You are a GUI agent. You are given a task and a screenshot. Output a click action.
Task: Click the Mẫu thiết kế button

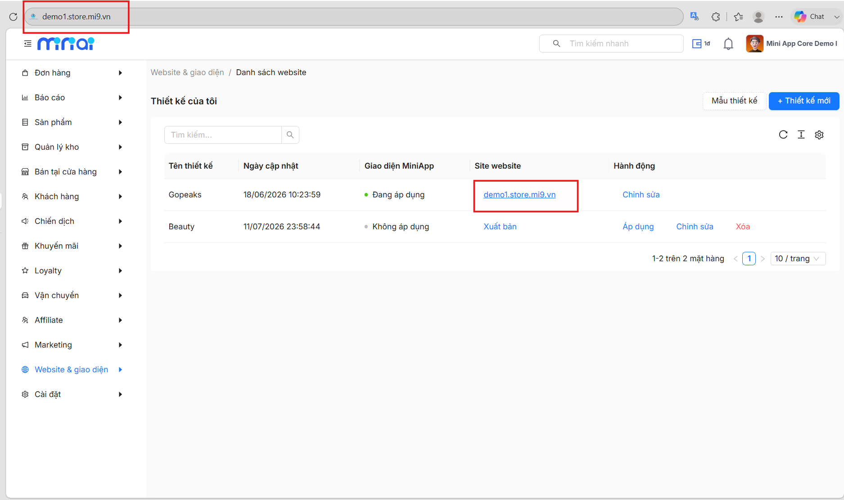point(734,101)
